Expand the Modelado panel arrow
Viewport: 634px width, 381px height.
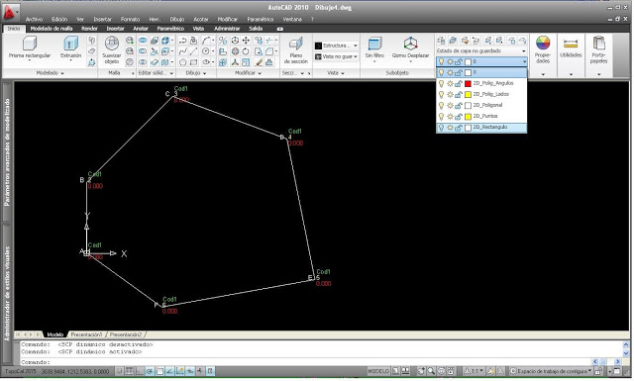click(62, 73)
